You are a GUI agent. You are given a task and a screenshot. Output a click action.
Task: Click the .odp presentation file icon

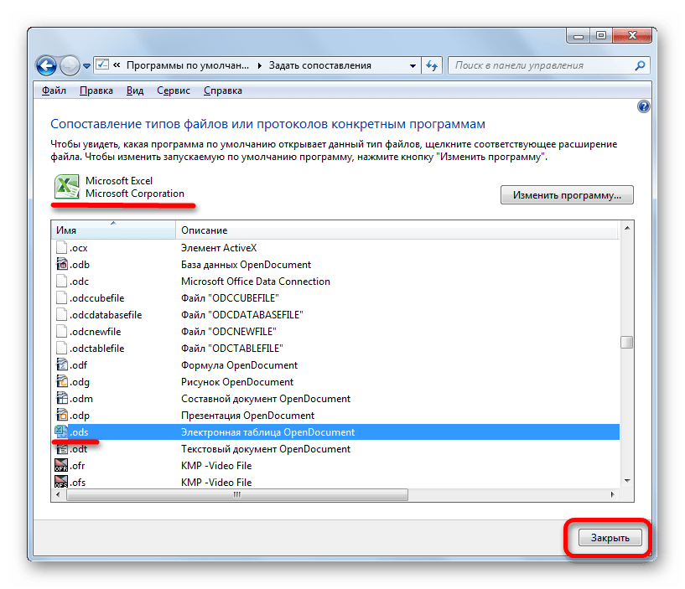62,415
